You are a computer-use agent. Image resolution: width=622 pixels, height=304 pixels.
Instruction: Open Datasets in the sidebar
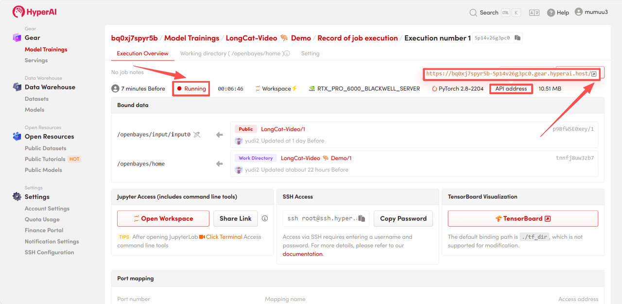click(x=36, y=99)
